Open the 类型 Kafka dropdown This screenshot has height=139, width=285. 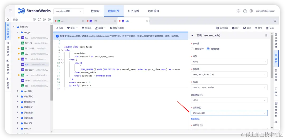229,62
